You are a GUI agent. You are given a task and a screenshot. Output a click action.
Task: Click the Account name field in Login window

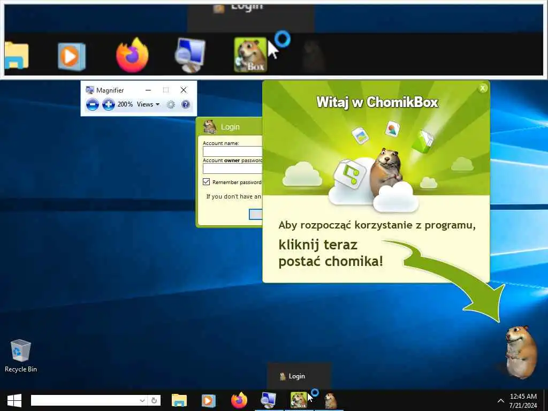(232, 151)
